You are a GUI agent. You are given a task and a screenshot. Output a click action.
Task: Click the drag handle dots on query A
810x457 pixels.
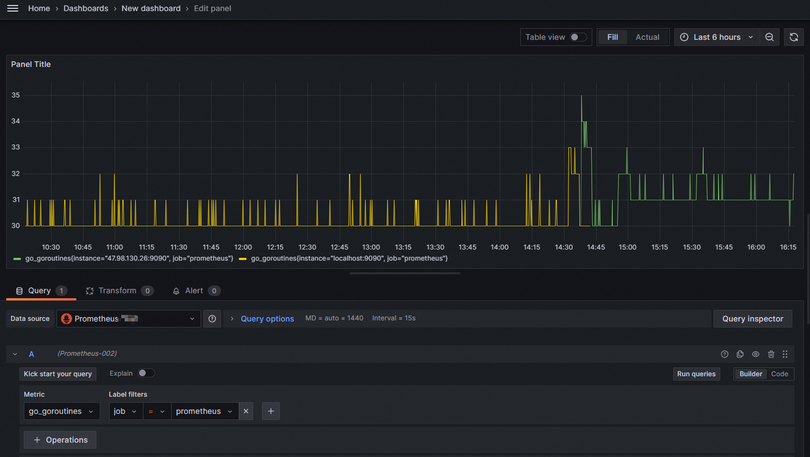(x=785, y=354)
